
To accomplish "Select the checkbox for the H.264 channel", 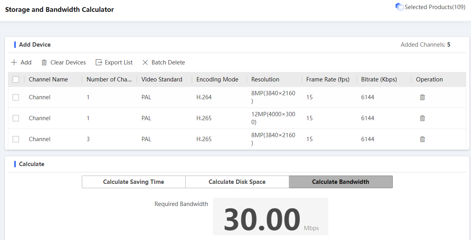I will coord(16,97).
